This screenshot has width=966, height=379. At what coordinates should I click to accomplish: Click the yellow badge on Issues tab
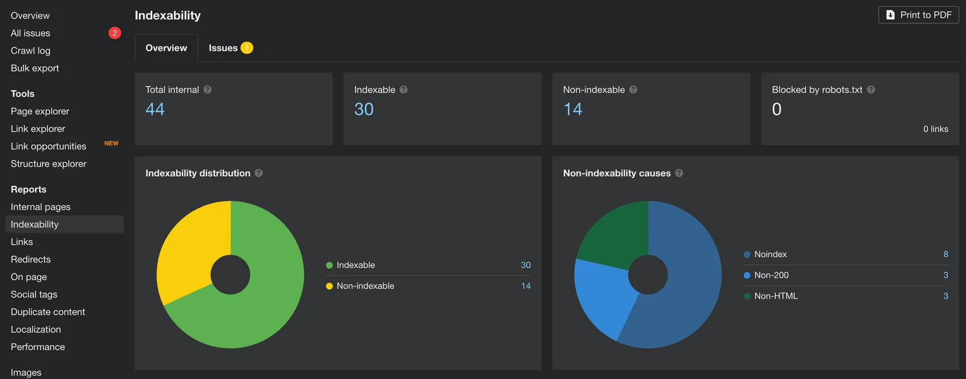247,48
